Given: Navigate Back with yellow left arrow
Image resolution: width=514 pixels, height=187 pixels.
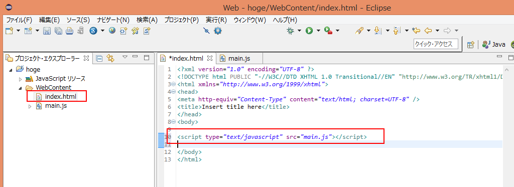Looking at the screenshot, I should pyautogui.click(x=428, y=31).
